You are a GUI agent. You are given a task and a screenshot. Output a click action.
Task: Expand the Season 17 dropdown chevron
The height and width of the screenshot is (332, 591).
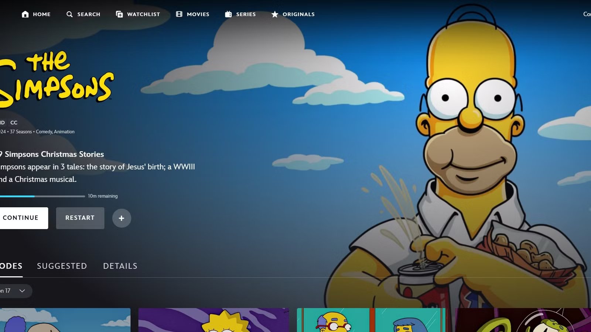tap(22, 291)
